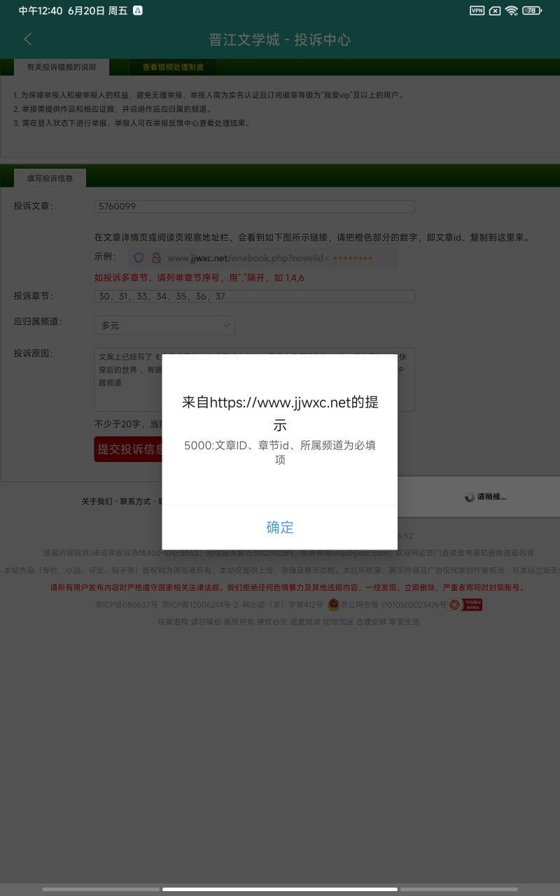Confirm the alert with 确定

point(280,527)
